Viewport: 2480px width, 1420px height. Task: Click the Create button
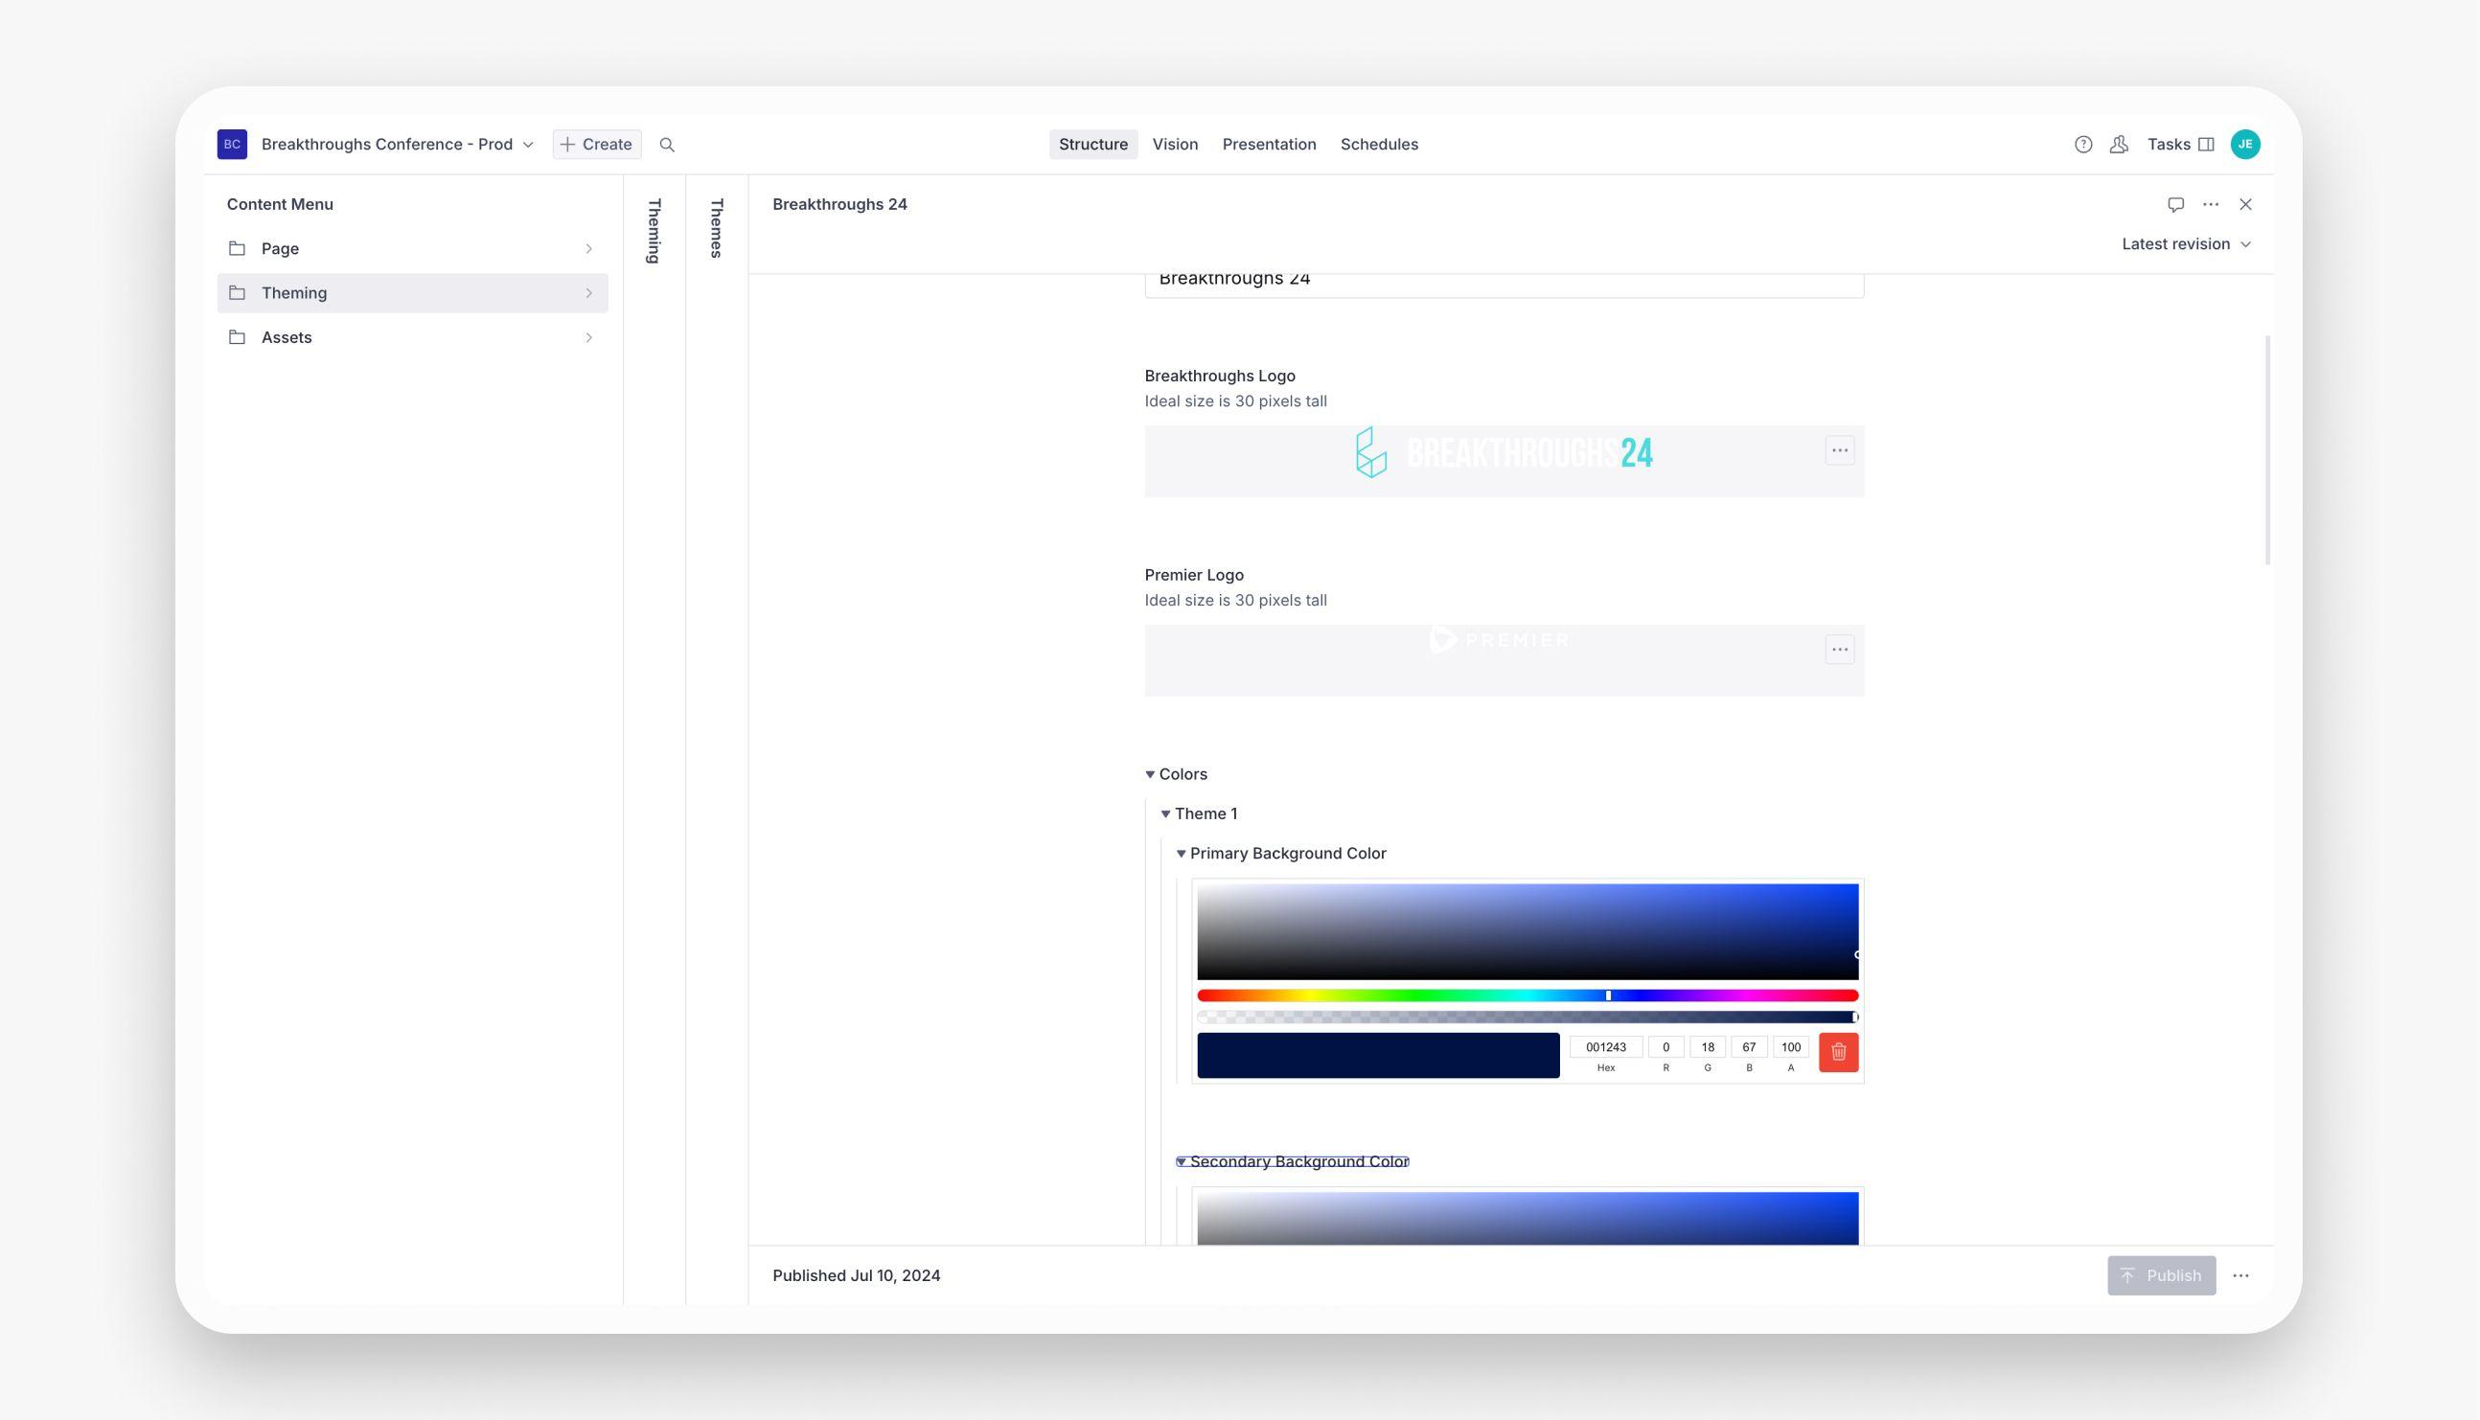coord(597,145)
